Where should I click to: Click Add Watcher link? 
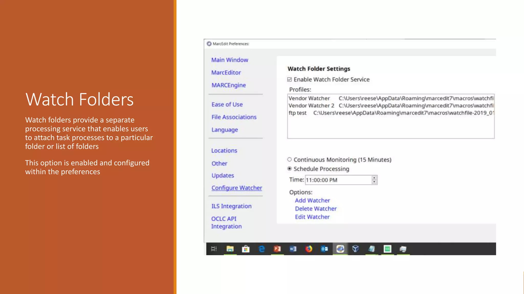312,201
